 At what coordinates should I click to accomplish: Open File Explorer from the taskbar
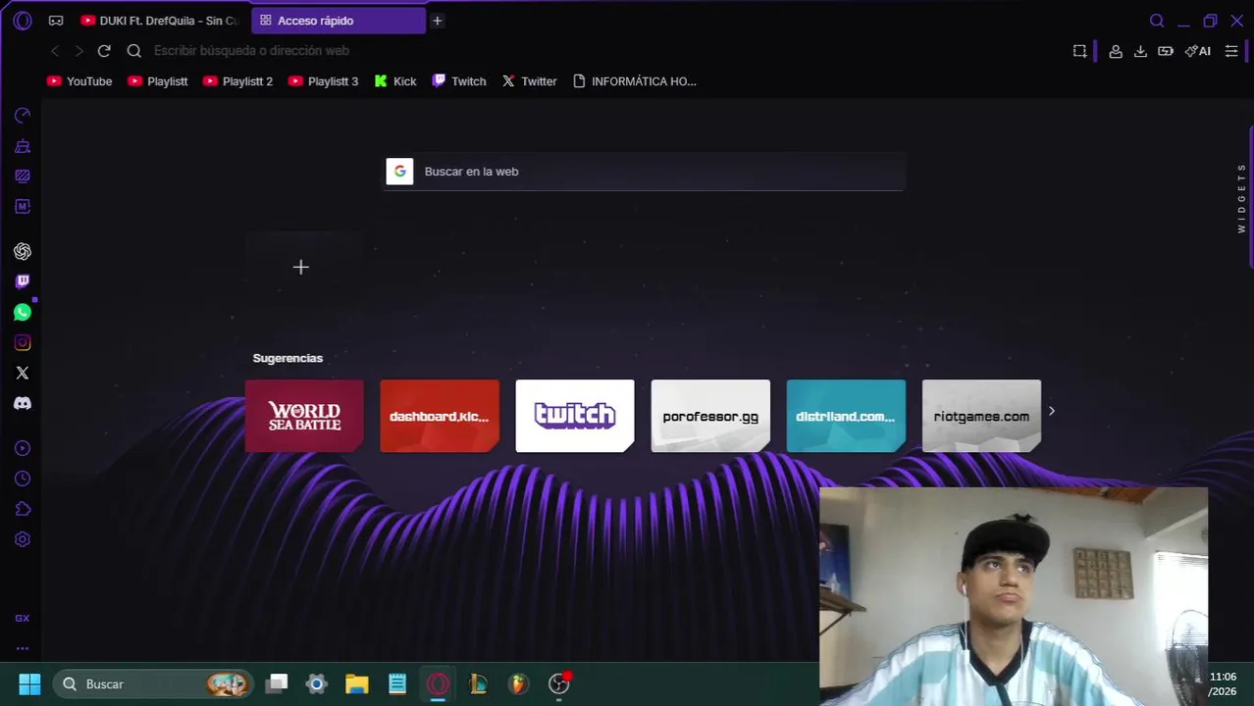click(357, 684)
